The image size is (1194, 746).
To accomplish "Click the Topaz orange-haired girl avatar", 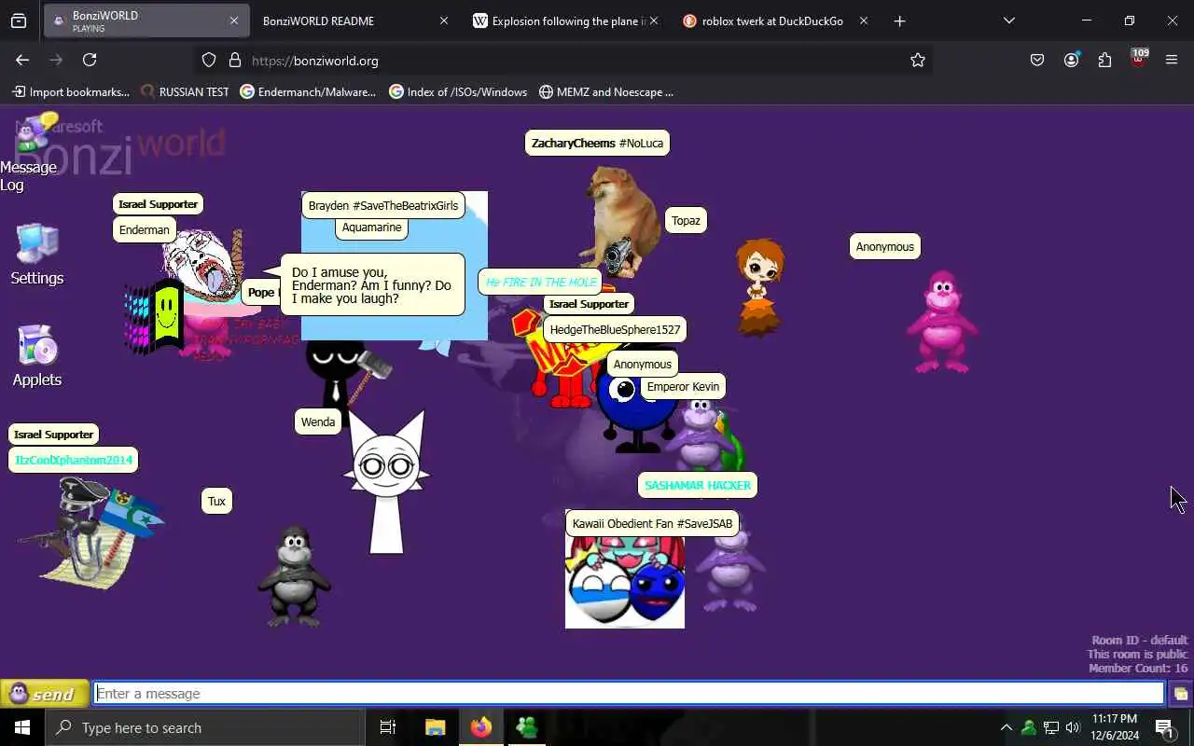I will pyautogui.click(x=759, y=286).
